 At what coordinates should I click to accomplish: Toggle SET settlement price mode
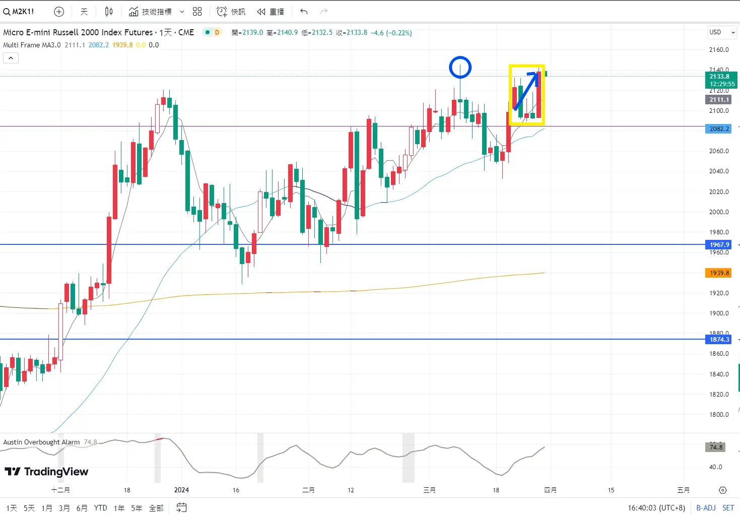click(728, 508)
